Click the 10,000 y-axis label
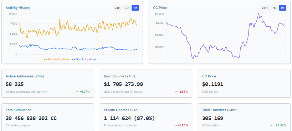292x131 pixels. coord(13,14)
